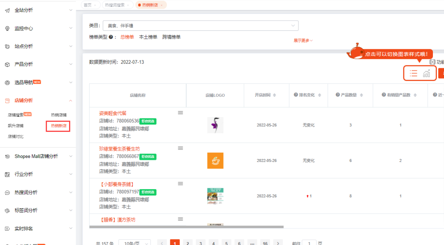This screenshot has height=245, width=444.
Task: Go to page 6
Action: (x=239, y=243)
